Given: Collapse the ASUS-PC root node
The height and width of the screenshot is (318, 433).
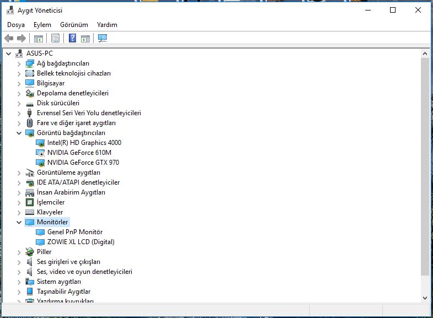Looking at the screenshot, I should 9,53.
